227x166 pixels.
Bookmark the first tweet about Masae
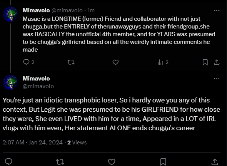click(x=205, y=62)
